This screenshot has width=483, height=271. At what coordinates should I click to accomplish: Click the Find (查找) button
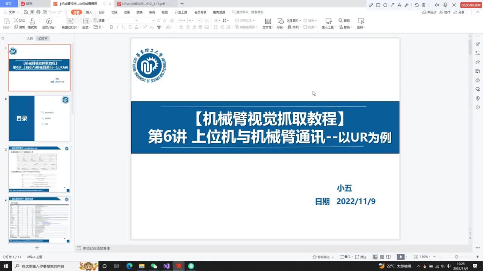pyautogui.click(x=344, y=21)
